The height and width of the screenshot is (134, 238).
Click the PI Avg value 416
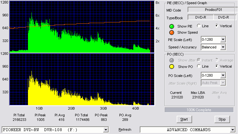[x=61, y=120]
